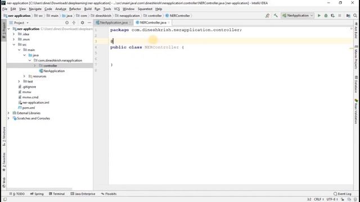Expand External Libraries node
Screen dimensions: 360x202
(x=9, y=113)
